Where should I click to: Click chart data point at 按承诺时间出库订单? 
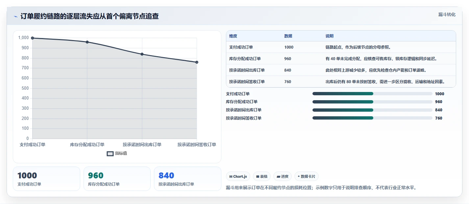142,54
